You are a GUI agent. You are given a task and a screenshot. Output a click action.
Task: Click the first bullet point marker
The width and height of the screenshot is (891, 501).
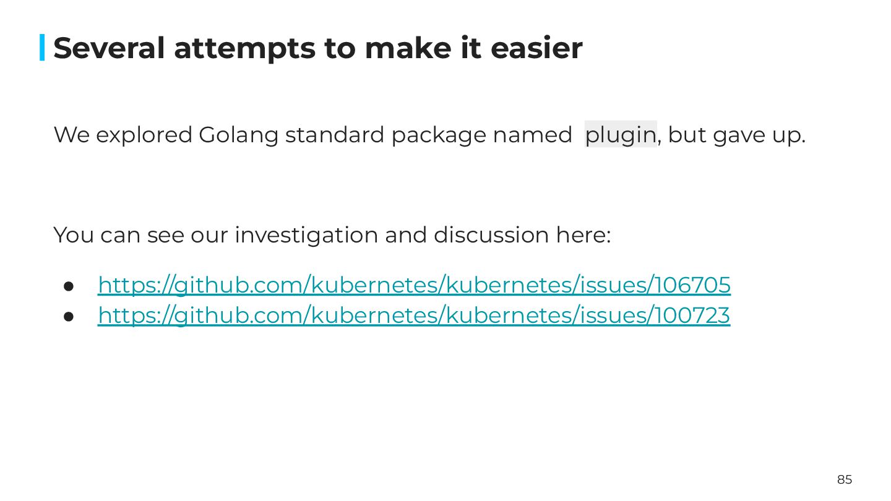coord(69,286)
